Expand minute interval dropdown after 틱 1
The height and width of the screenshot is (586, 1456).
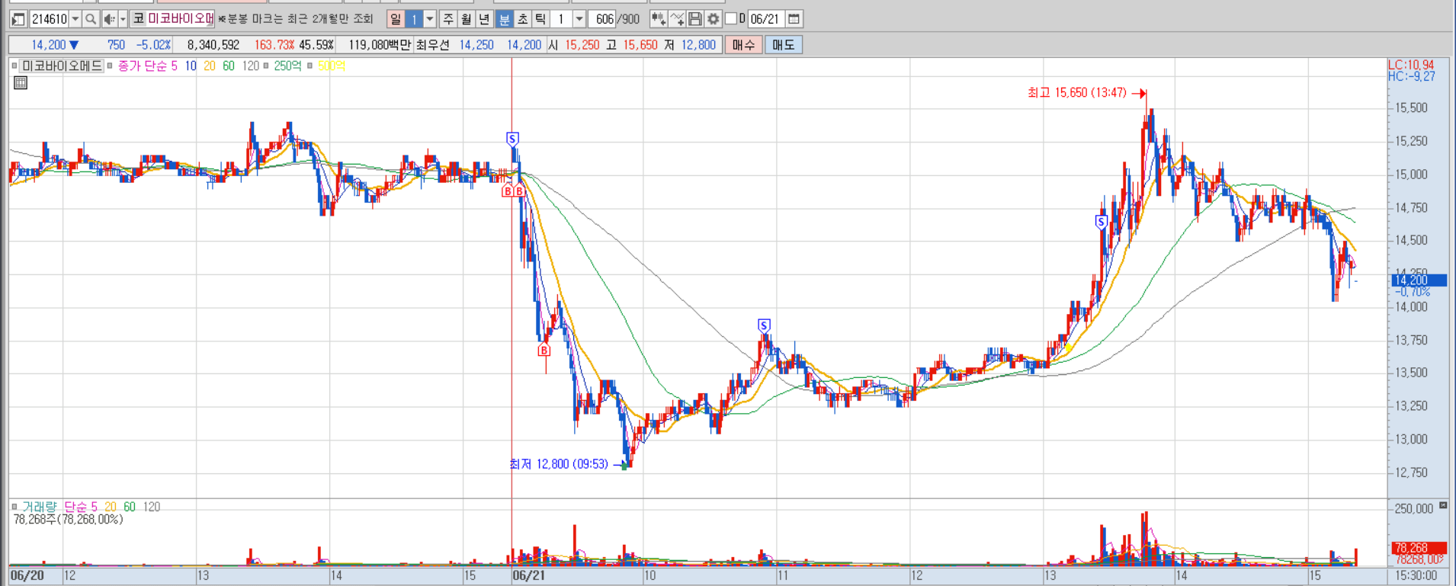point(579,19)
